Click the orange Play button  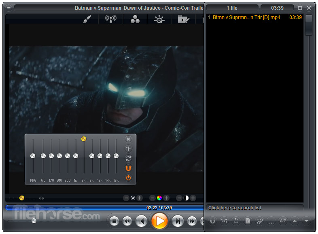[159, 221]
